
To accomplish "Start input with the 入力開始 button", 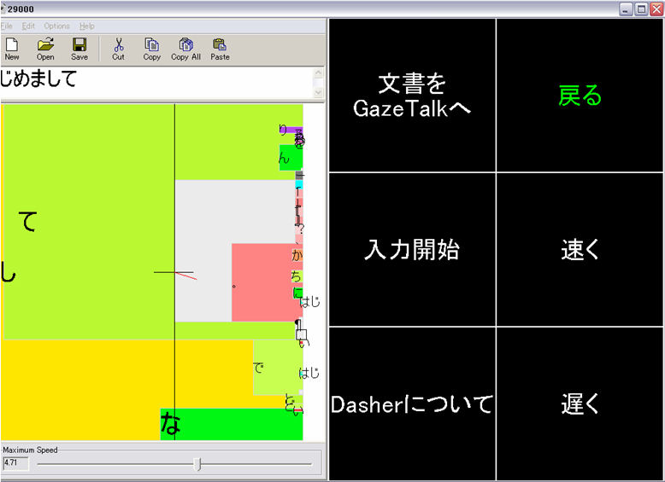I will 412,249.
